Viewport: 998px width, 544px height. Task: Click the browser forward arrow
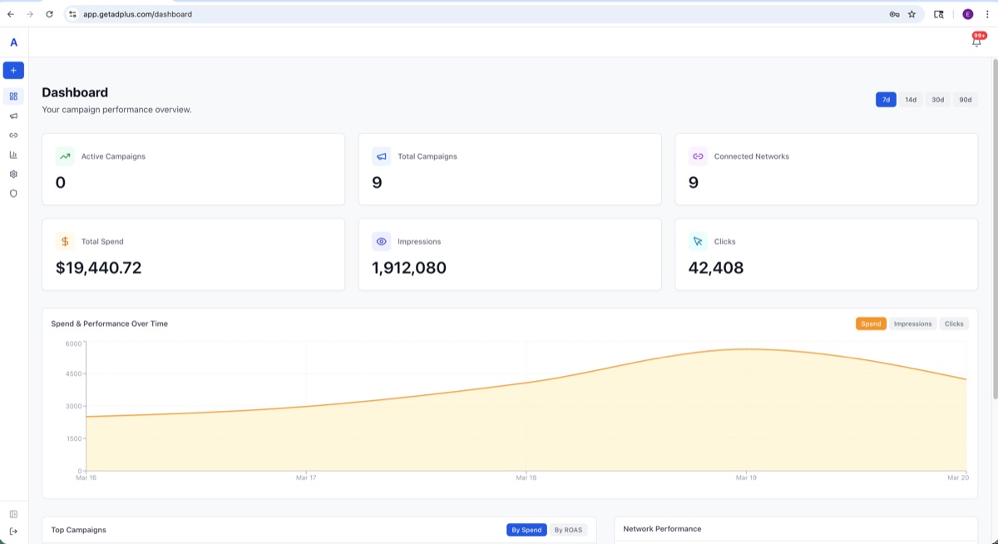[30, 14]
